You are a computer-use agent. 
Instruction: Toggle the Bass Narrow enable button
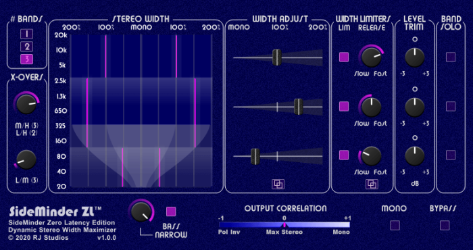pyautogui.click(x=171, y=211)
